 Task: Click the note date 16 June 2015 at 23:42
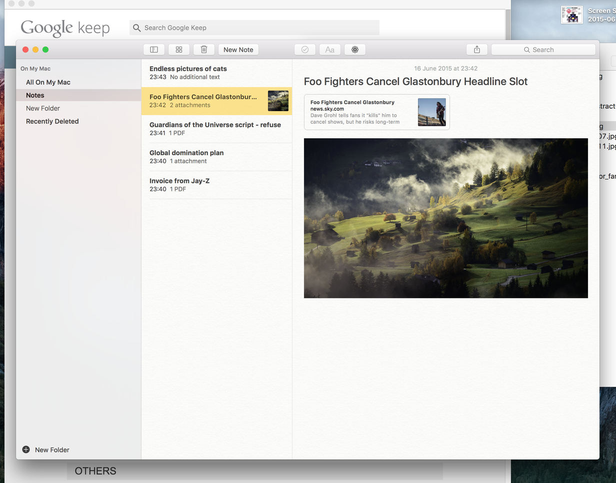445,69
